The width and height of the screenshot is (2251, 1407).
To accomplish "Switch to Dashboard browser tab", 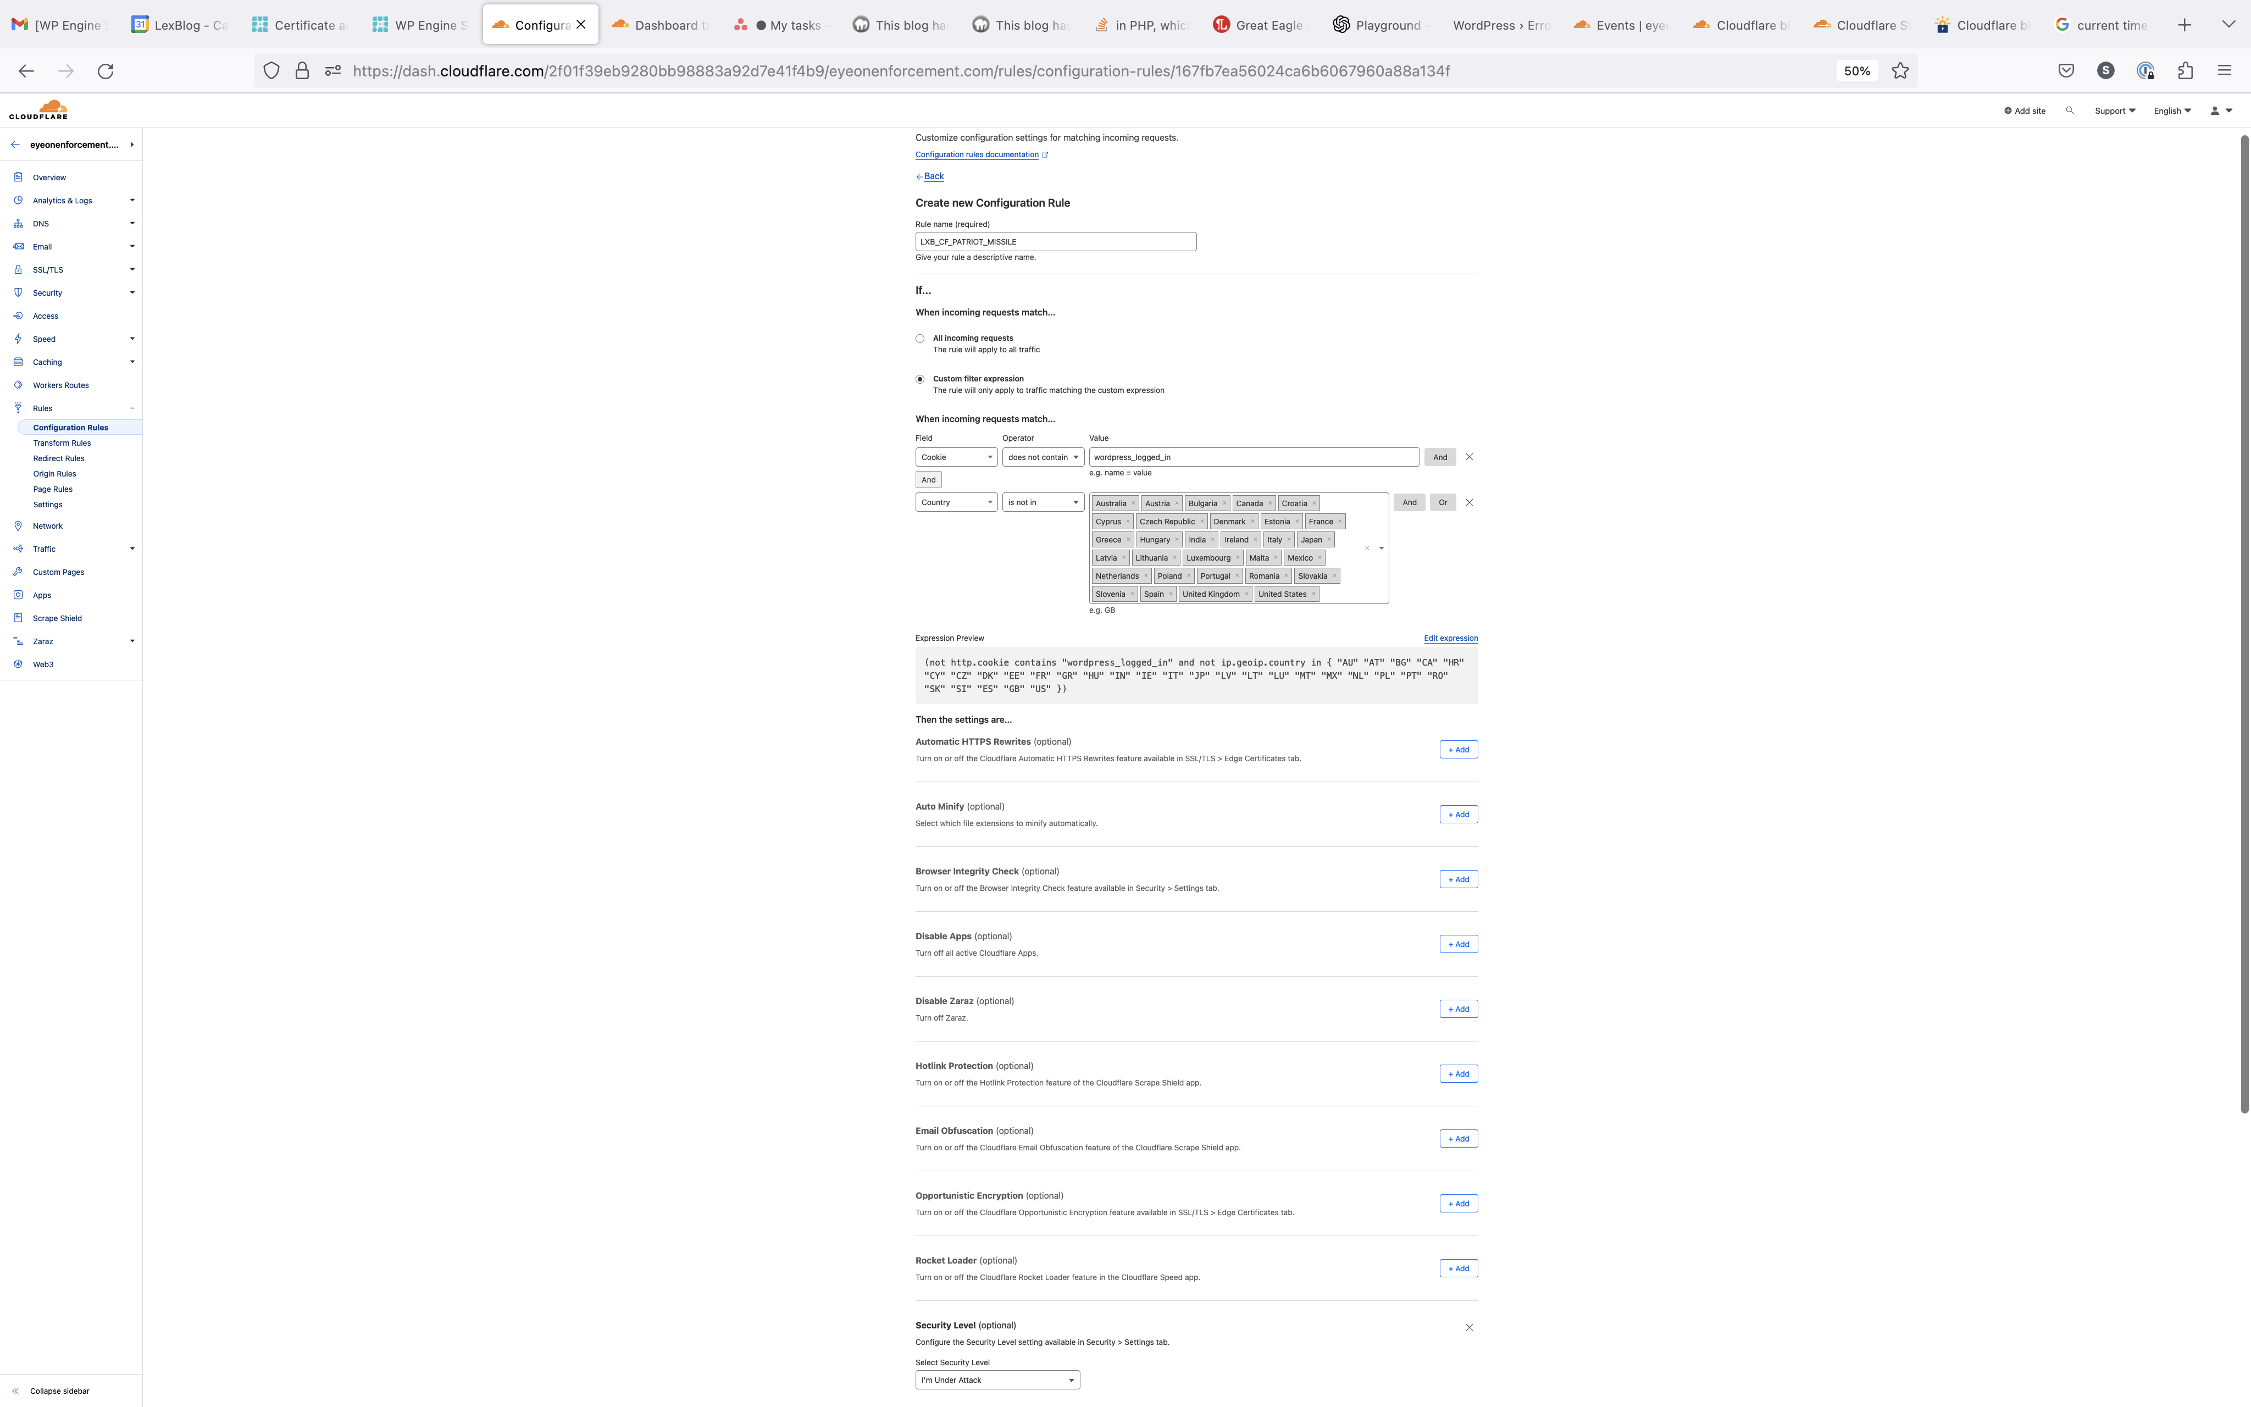I will click(659, 25).
